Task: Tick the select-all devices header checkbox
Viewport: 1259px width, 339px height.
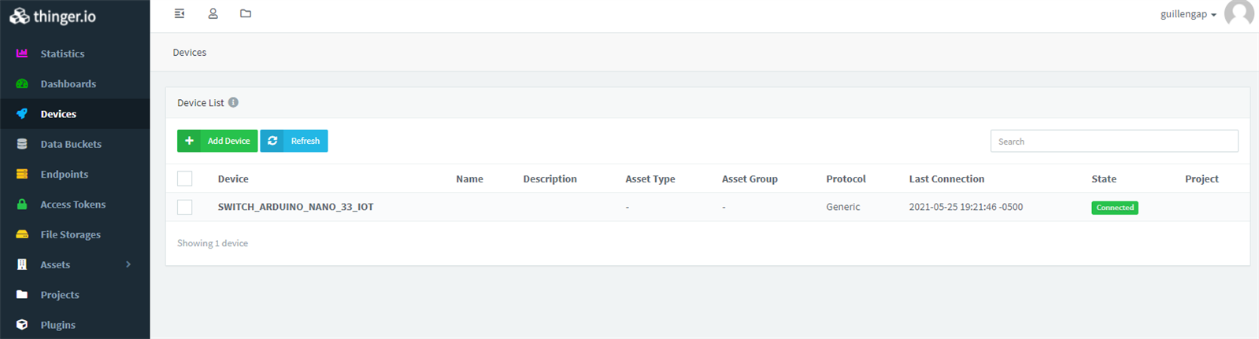Action: click(185, 179)
